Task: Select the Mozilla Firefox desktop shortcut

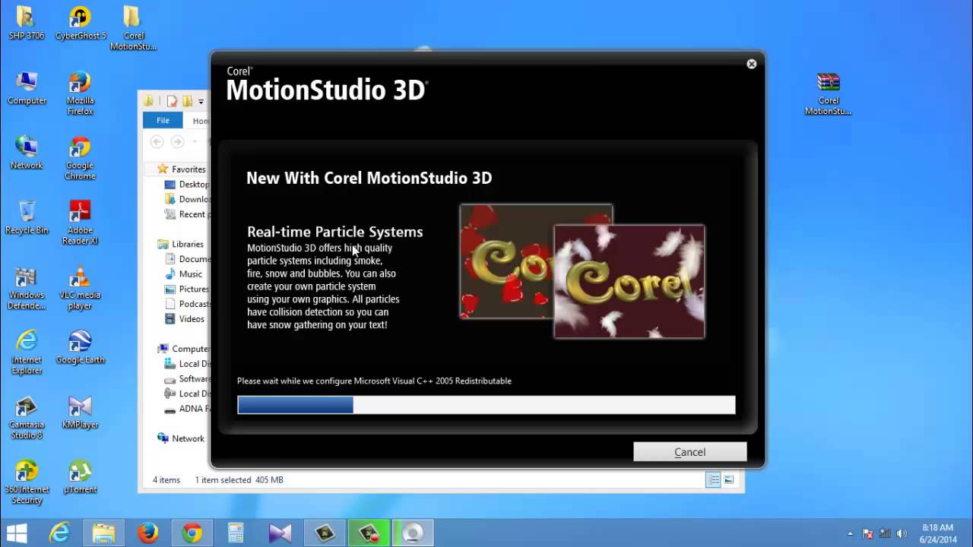Action: pos(80,93)
